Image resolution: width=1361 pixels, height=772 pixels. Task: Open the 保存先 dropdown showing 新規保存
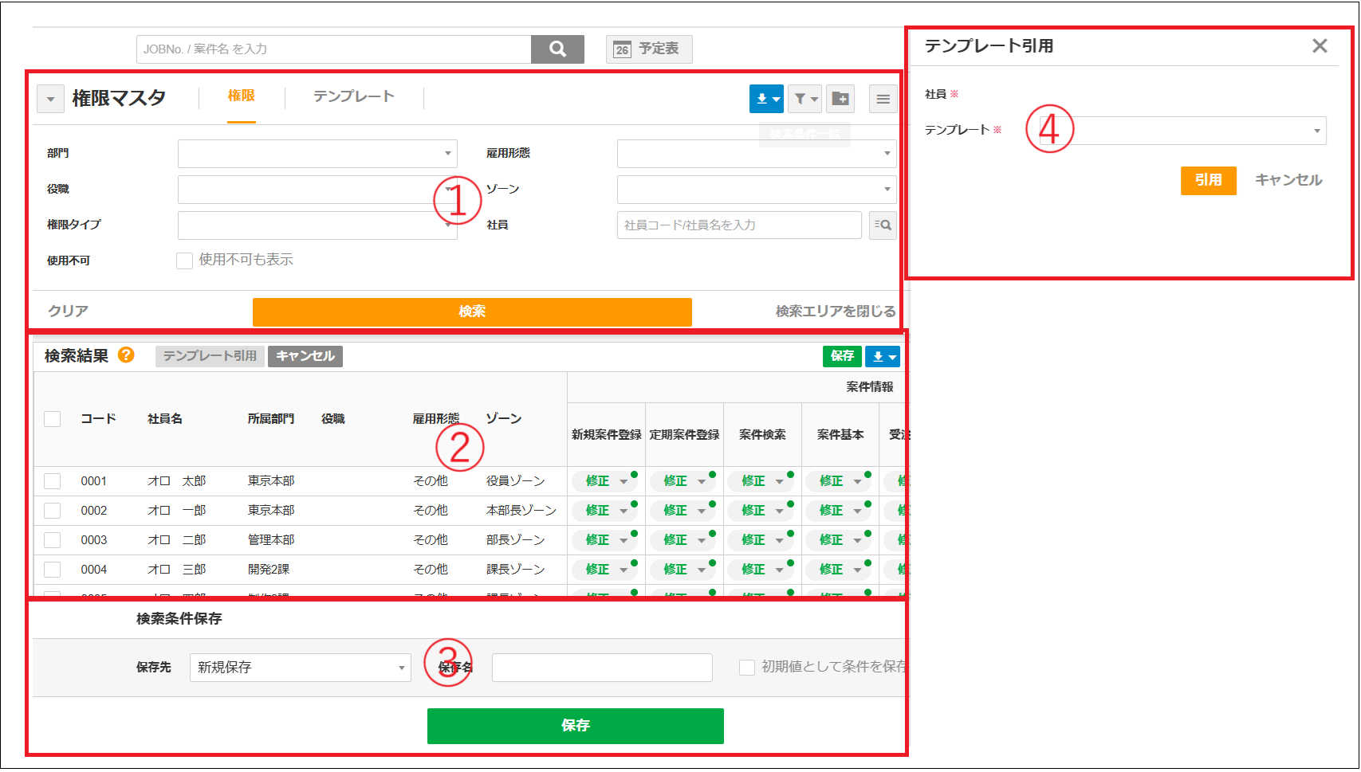[300, 668]
